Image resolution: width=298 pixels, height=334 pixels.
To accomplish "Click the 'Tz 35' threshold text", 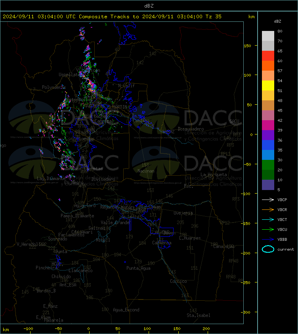I will (214, 16).
